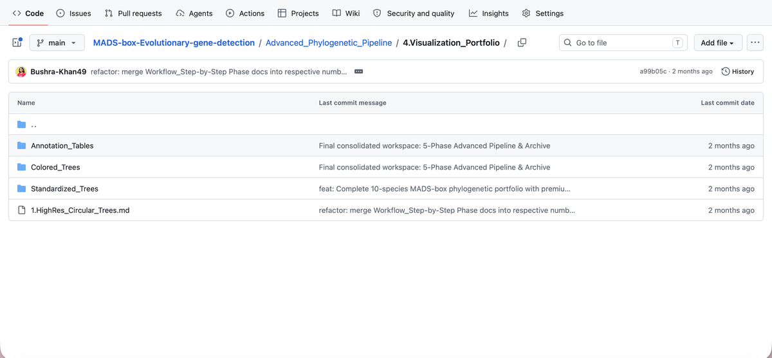View the commit History

coord(738,71)
